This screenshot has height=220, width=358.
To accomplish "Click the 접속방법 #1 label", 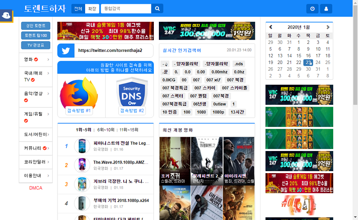I will (79, 110).
